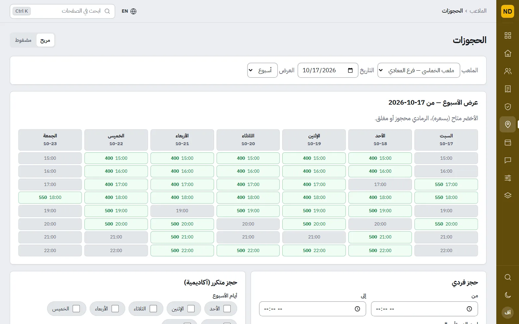Open the dashboard grid icon in sidebar
This screenshot has width=519, height=324.
coord(508,35)
